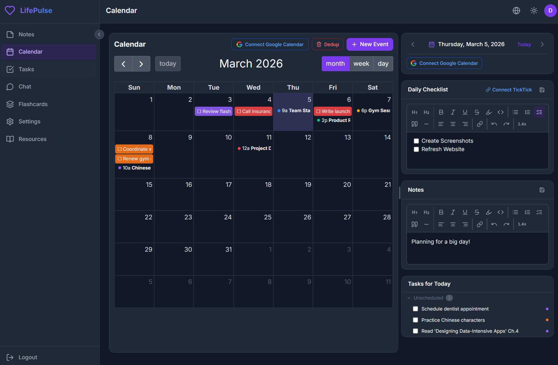Open the Flashcards section from the sidebar

pos(33,104)
